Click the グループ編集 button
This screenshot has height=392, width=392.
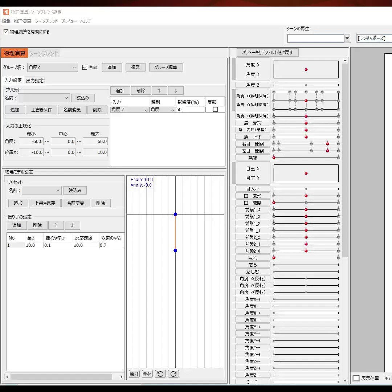point(166,67)
